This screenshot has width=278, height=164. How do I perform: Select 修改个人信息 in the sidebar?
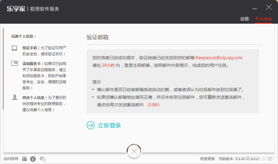click(x=33, y=98)
